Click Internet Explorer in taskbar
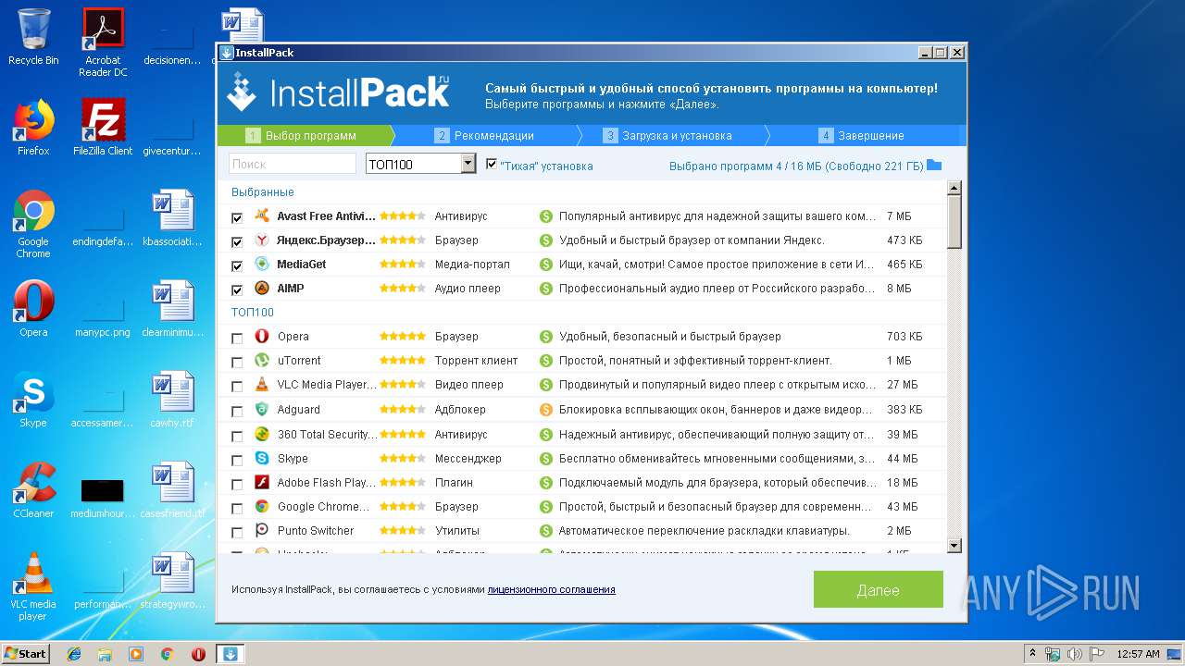The image size is (1185, 666). coord(74,654)
